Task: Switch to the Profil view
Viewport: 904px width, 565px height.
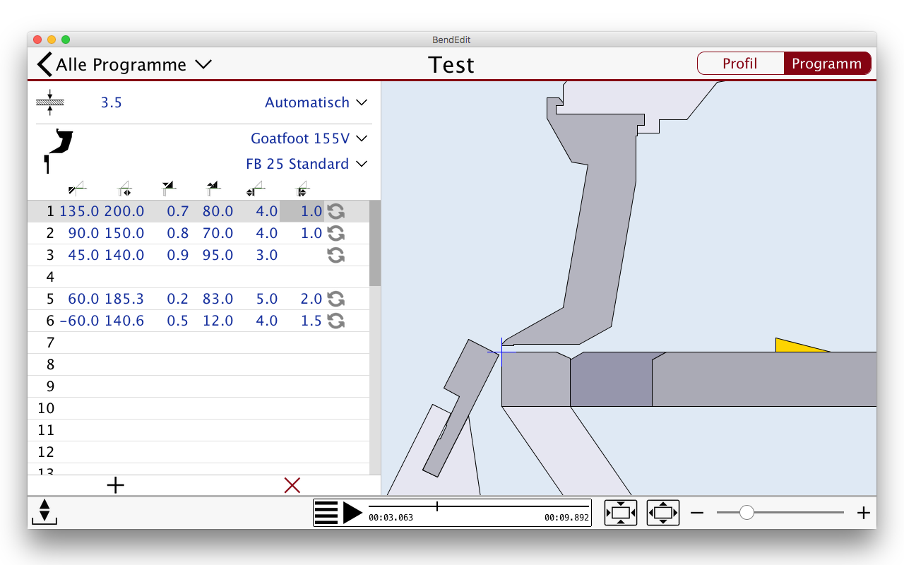Action: tap(740, 64)
